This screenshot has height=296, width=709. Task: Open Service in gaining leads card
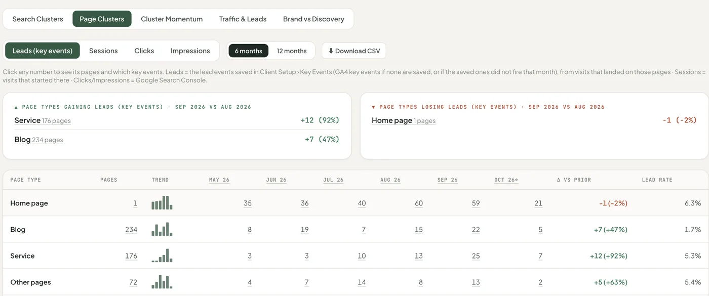(27, 120)
